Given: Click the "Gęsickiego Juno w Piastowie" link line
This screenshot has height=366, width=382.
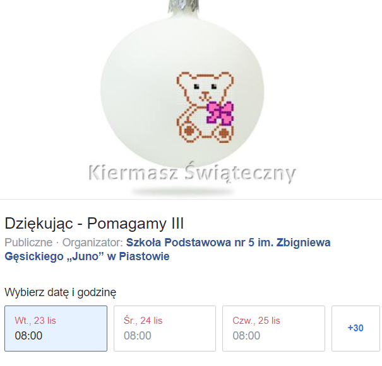Looking at the screenshot, I should tap(87, 256).
